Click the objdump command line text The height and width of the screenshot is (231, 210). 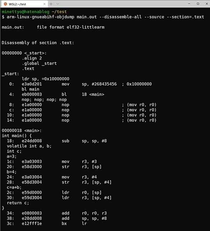tap(105, 17)
